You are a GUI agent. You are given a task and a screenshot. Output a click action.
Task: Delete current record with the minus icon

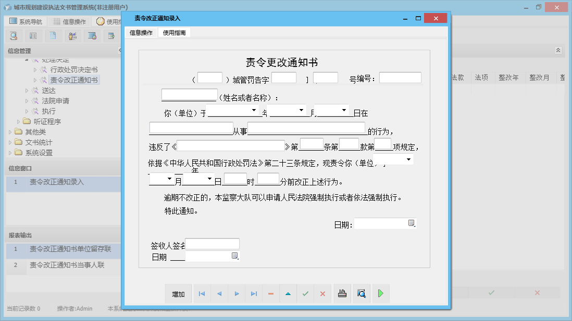(270, 293)
